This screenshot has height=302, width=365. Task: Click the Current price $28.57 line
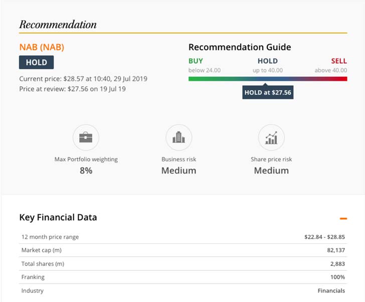pyautogui.click(x=83, y=79)
